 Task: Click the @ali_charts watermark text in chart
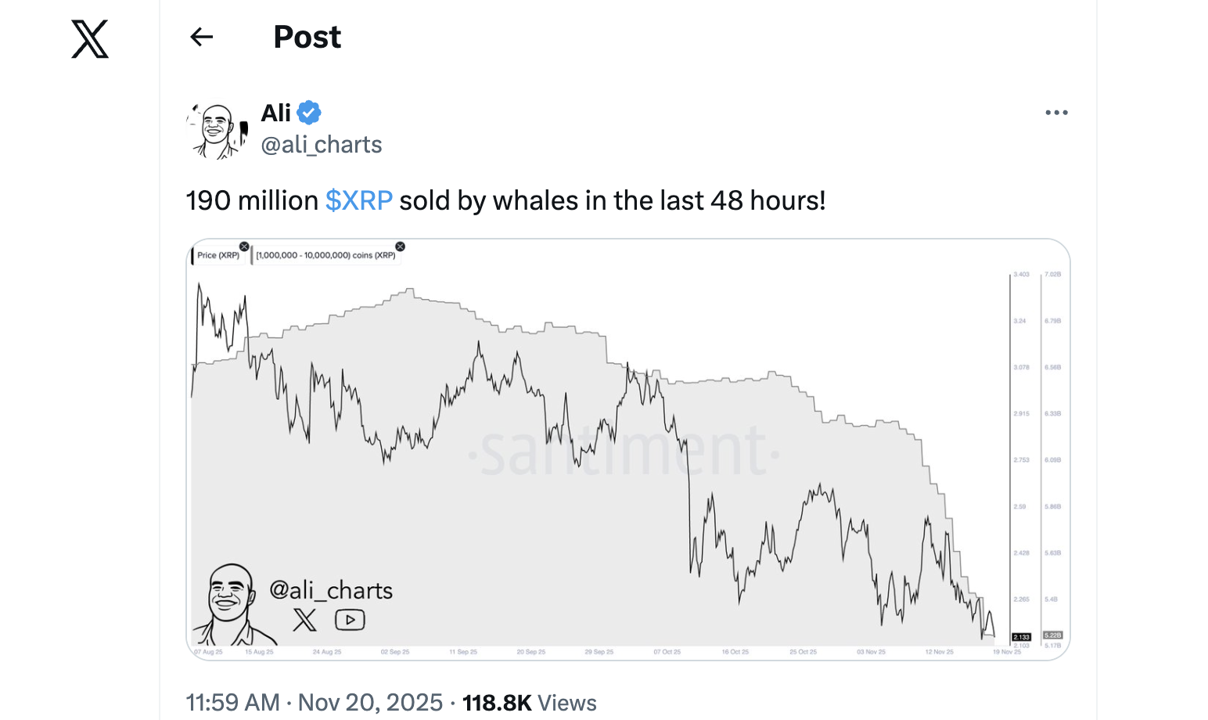[x=331, y=590]
